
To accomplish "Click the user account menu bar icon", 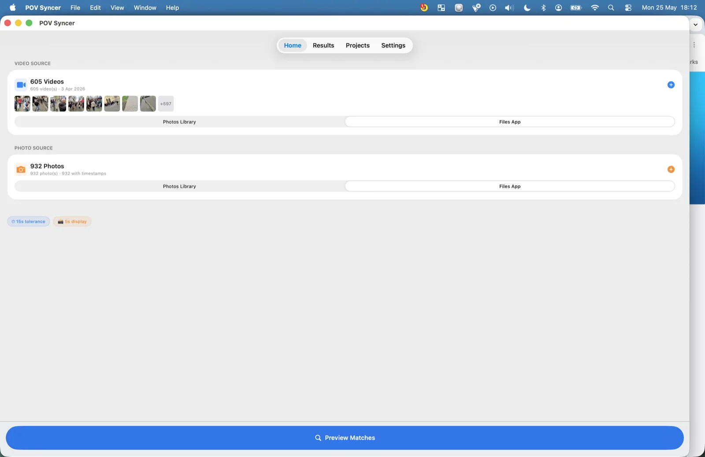I will tap(558, 7).
